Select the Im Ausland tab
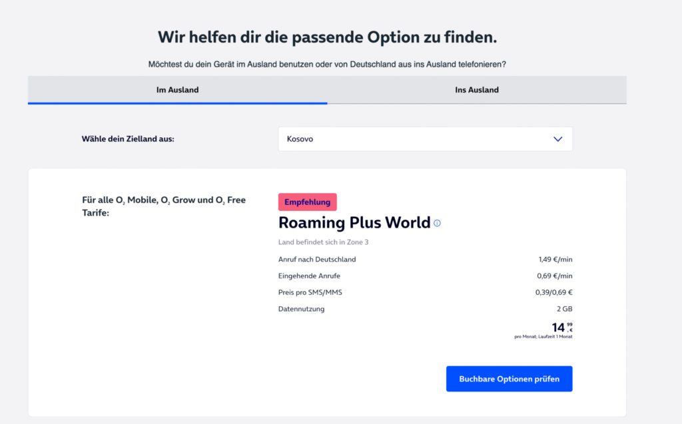Screen dimensions: 682x424 click(177, 89)
